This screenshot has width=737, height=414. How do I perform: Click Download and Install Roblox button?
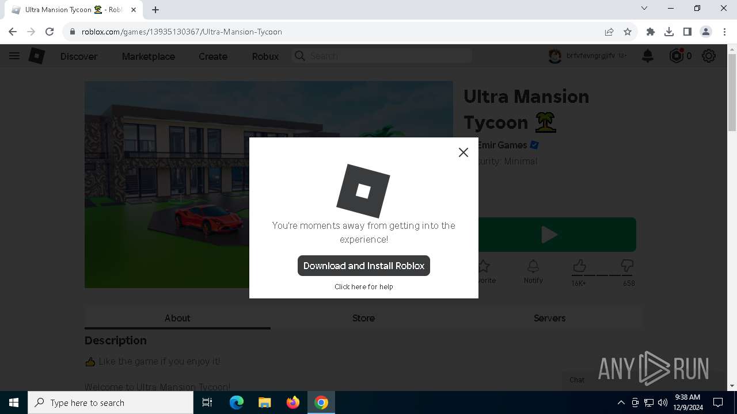[x=364, y=266]
